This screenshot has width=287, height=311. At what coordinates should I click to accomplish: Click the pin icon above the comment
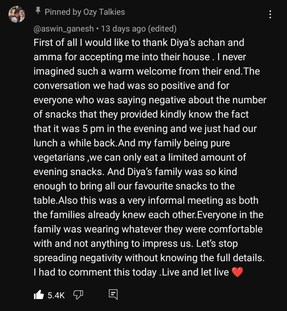38,11
